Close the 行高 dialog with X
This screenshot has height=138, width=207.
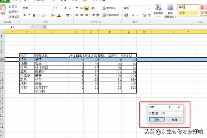point(179,107)
